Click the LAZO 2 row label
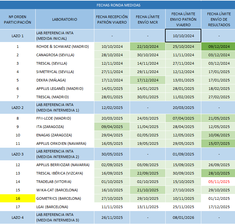235x224 pixels. (x=18, y=107)
